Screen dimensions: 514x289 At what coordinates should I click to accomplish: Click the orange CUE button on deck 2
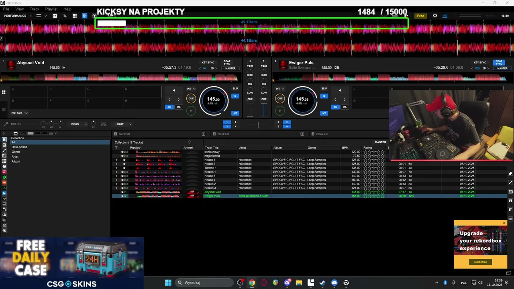pyautogui.click(x=280, y=98)
